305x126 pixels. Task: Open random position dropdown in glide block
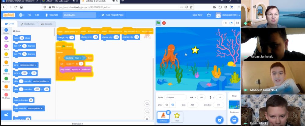point(41,81)
